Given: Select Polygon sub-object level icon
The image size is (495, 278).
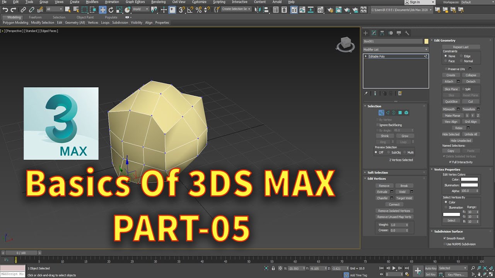Looking at the screenshot, I should click(400, 113).
